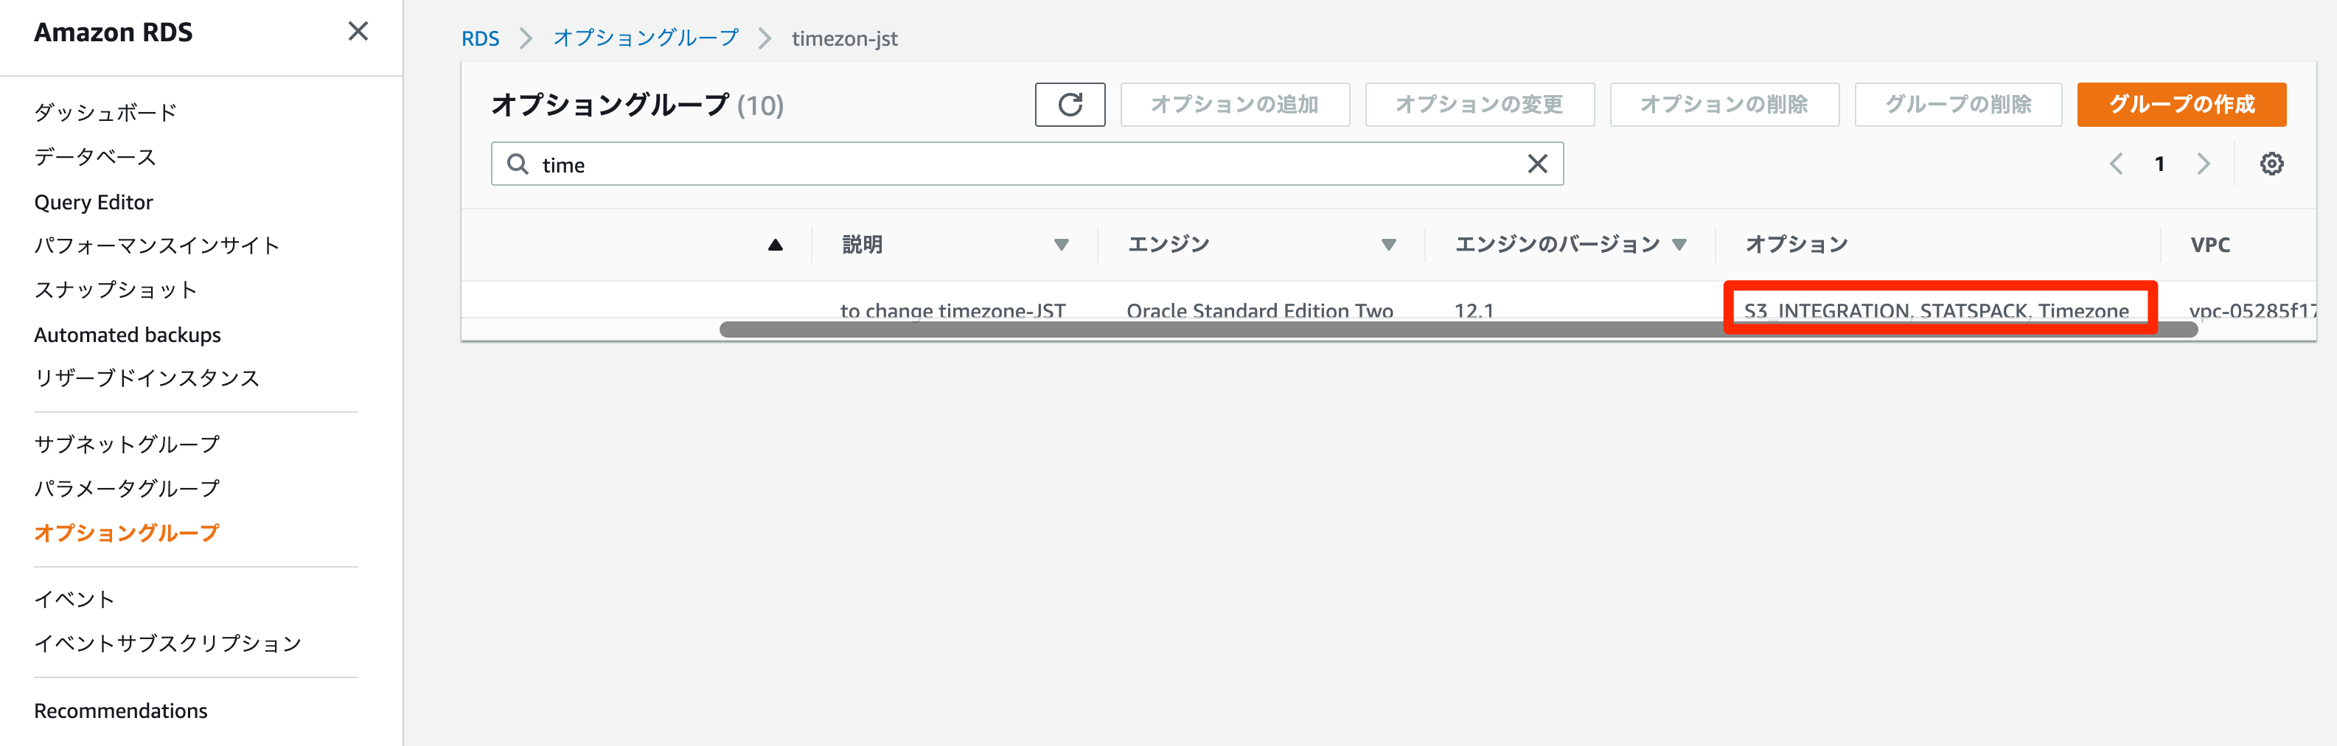Open the table preferences gear icon

tap(2273, 164)
